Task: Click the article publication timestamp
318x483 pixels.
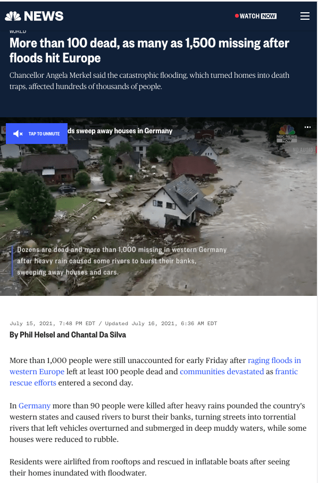Action: [113, 324]
